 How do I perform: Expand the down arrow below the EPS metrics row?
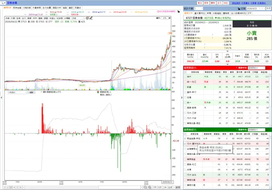coord(228,64)
